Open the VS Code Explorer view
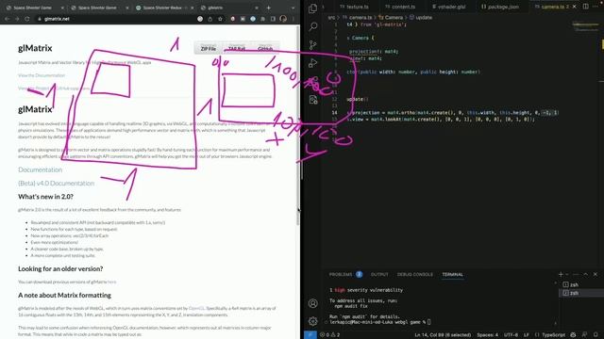Image resolution: width=604 pixels, height=339 pixels. coord(312,8)
